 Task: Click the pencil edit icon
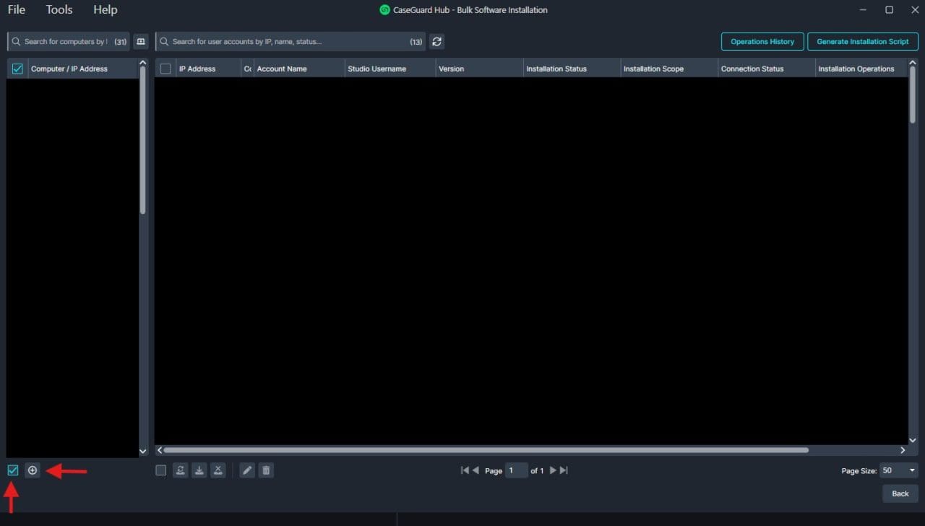[x=247, y=470]
